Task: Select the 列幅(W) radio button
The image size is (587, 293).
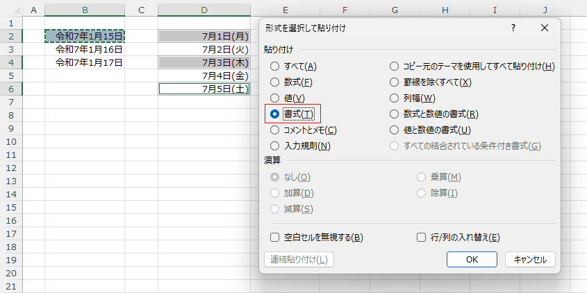Action: click(395, 98)
